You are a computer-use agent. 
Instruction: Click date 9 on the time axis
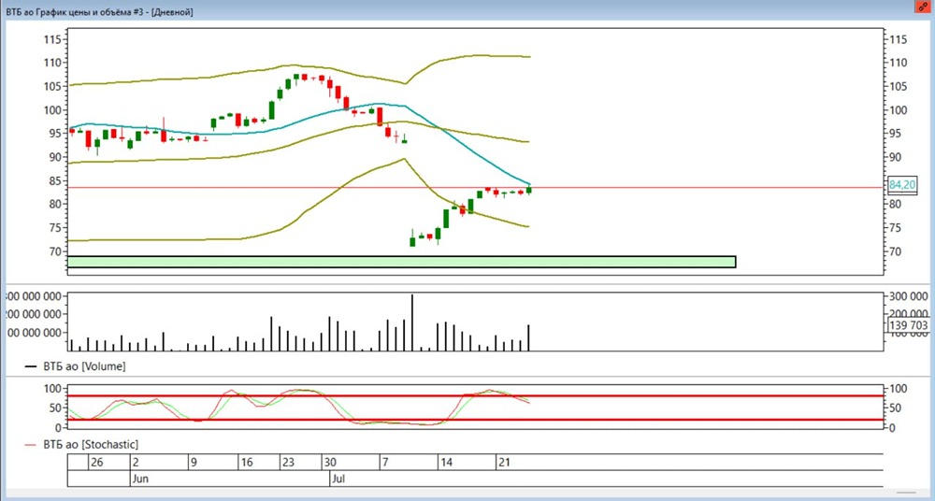pos(194,463)
